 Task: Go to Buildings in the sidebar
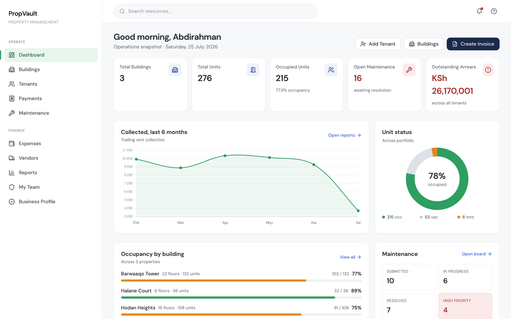pyautogui.click(x=51, y=70)
